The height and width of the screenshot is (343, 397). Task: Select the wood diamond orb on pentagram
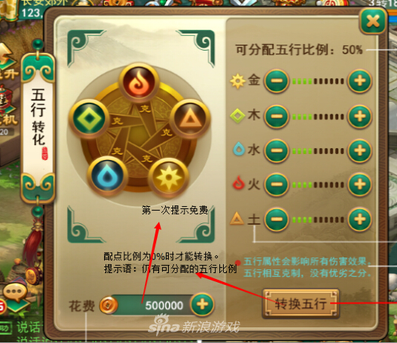point(89,118)
